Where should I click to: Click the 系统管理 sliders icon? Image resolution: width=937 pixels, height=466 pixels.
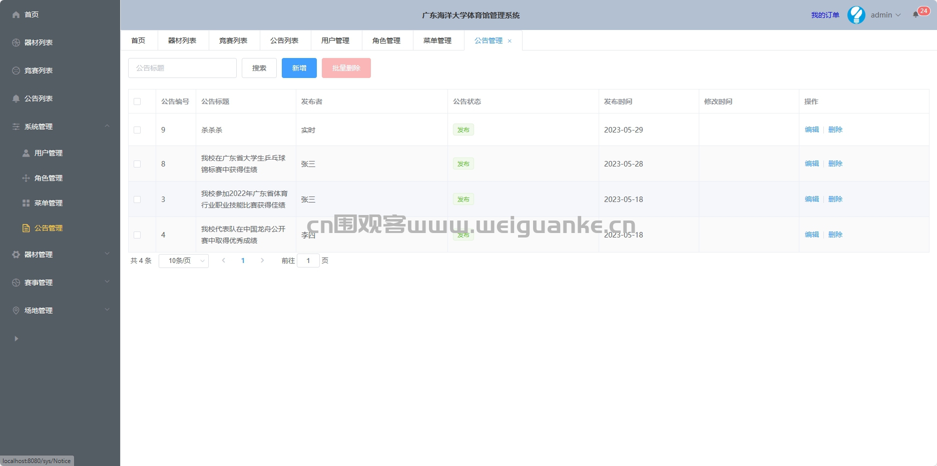tap(16, 126)
